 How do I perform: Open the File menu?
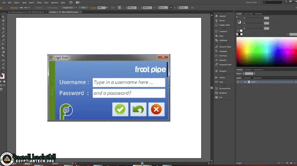(x=4, y=3)
